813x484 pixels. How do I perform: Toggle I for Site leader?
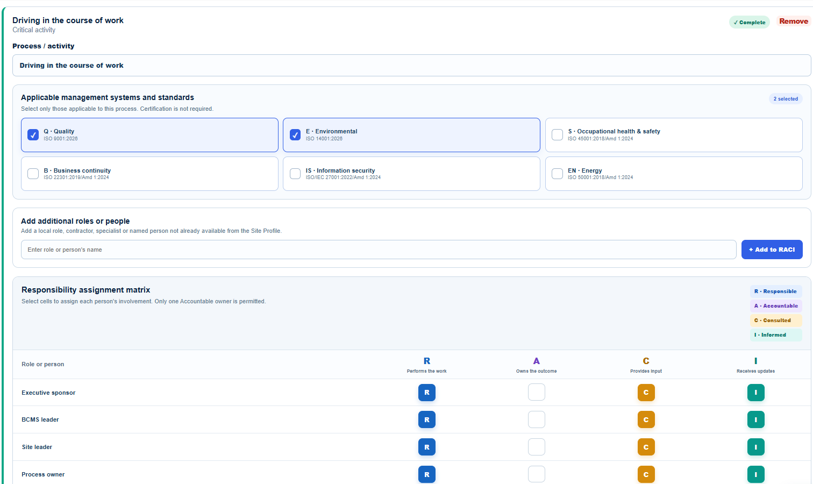(x=756, y=447)
